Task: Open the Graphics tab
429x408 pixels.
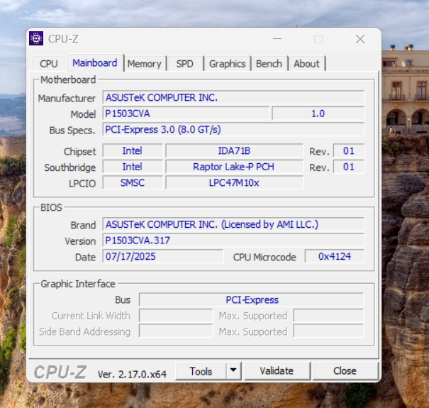Action: tap(228, 64)
